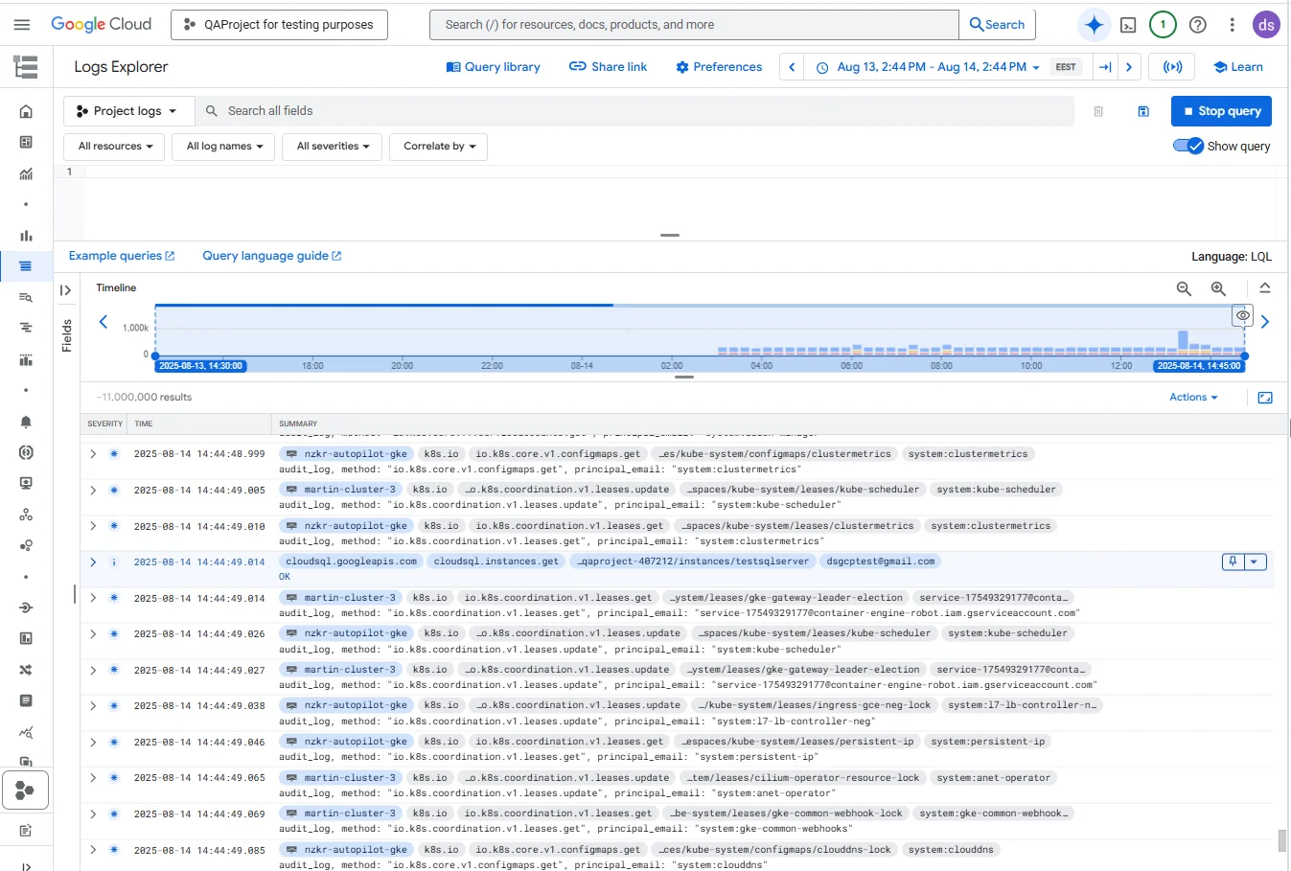Viewport: 1291px width, 871px height.
Task: Pin the cloudsql.instances.get log entry
Action: [x=1232, y=561]
